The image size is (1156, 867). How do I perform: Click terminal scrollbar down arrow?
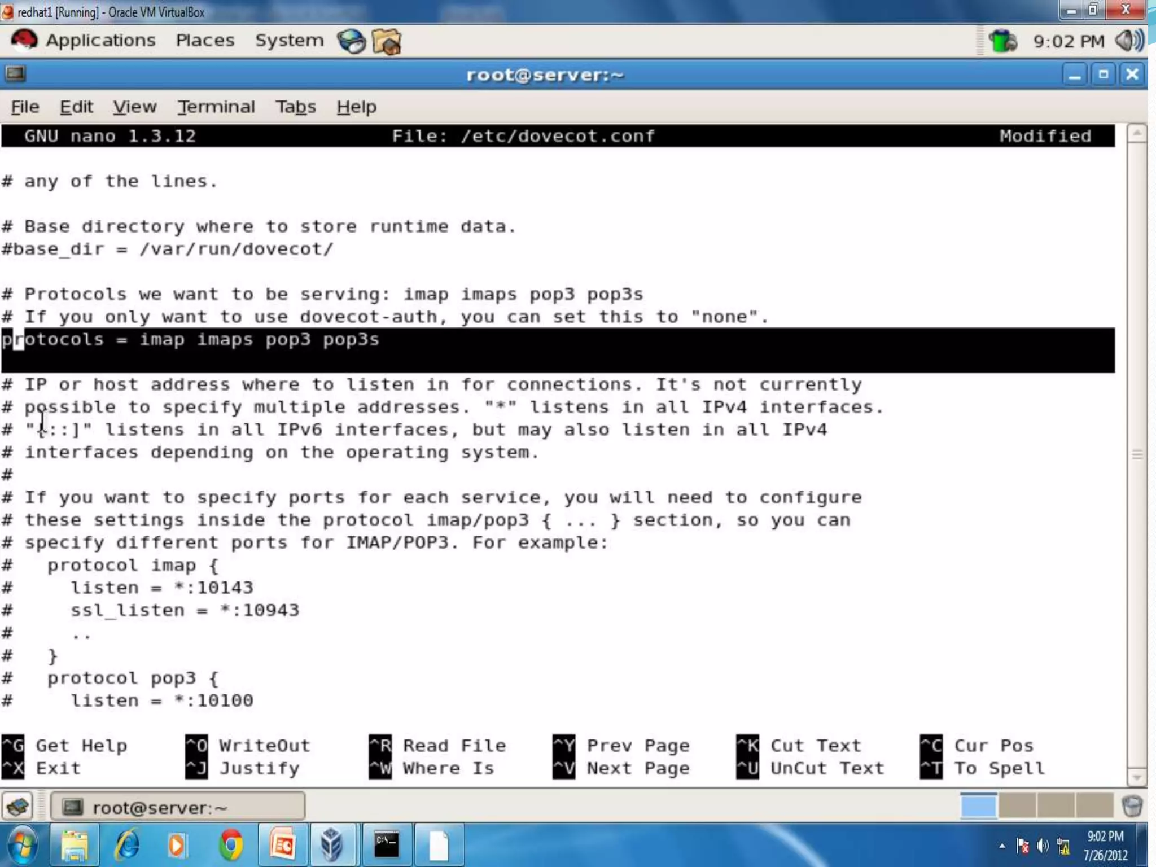coord(1137,778)
